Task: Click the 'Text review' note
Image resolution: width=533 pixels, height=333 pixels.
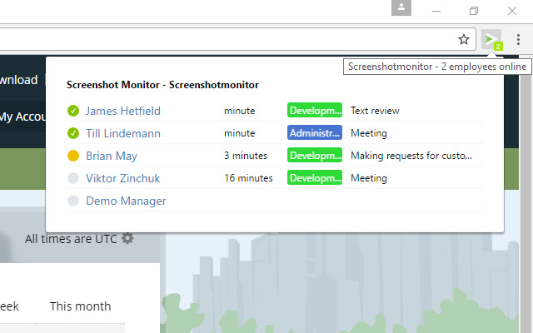Action: click(x=375, y=111)
